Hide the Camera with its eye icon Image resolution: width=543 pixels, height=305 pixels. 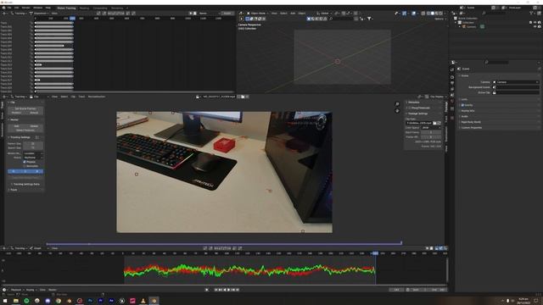[x=535, y=26]
